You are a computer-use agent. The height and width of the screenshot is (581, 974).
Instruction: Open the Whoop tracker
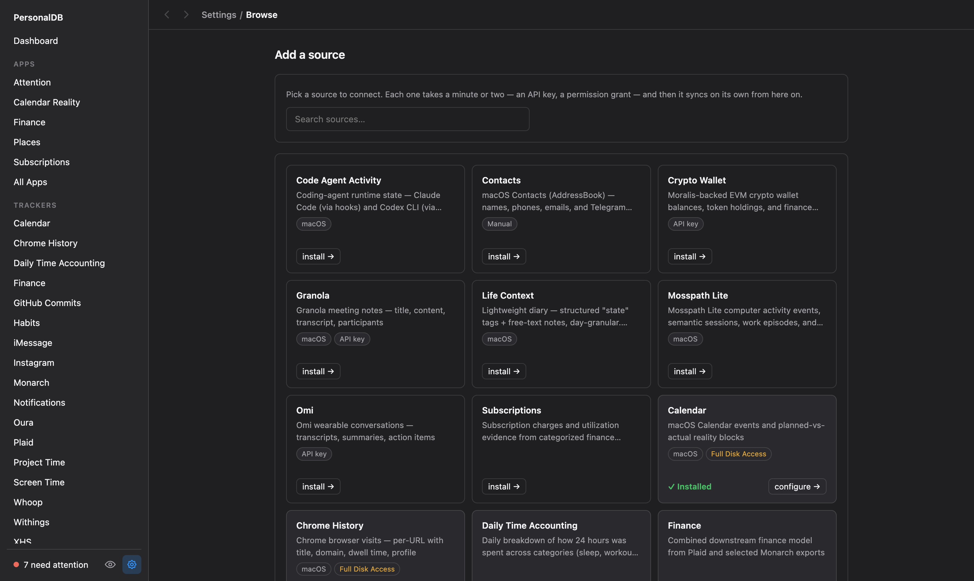(x=28, y=502)
